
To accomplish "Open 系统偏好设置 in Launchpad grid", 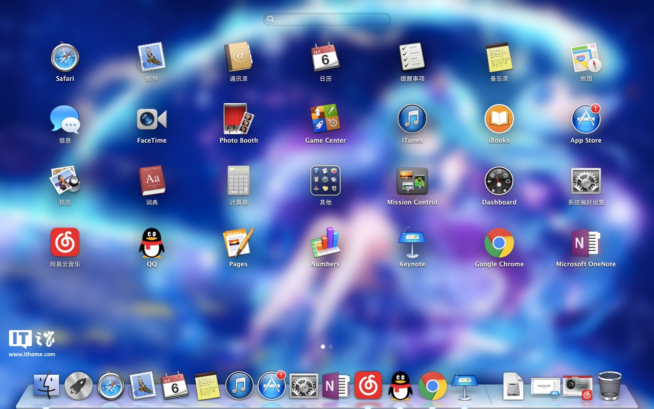I will [586, 181].
